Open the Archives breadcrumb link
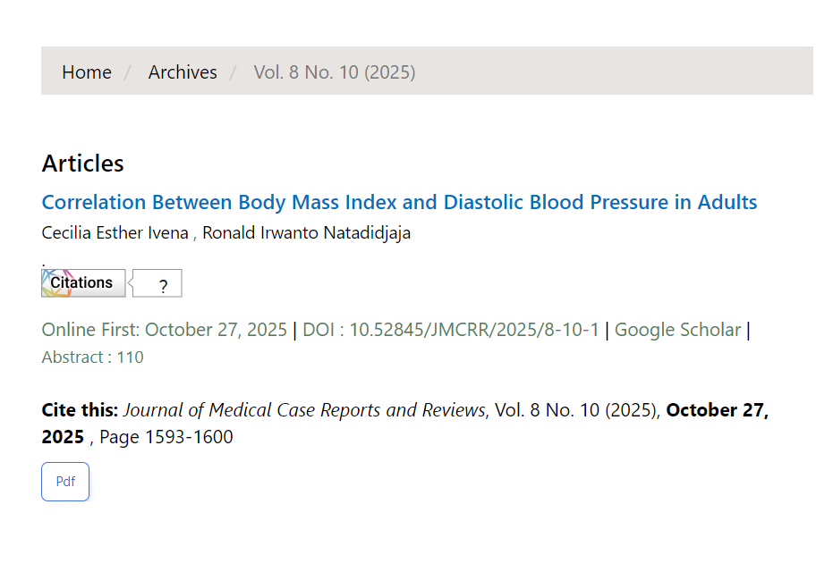The image size is (833, 580). pyautogui.click(x=183, y=72)
